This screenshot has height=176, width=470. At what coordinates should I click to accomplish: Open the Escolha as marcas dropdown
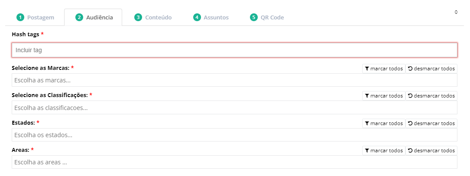point(234,80)
